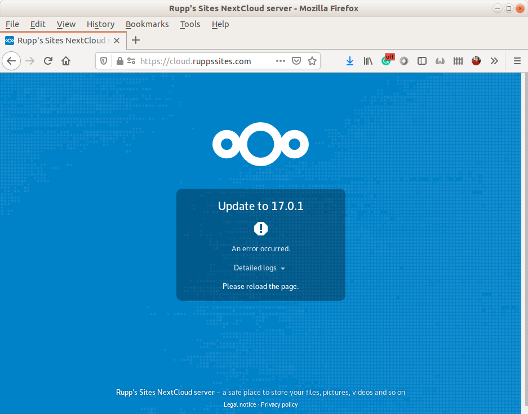Follow the Privacy policy link
Viewport: 528px width, 414px height.
279,404
